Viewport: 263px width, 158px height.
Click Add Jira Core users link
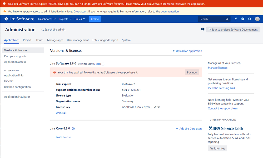point(189,128)
